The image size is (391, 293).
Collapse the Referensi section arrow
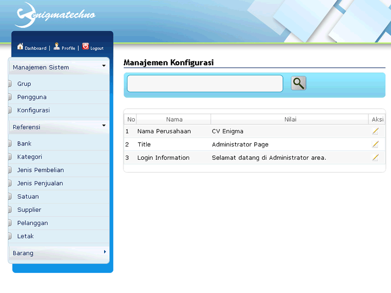104,126
